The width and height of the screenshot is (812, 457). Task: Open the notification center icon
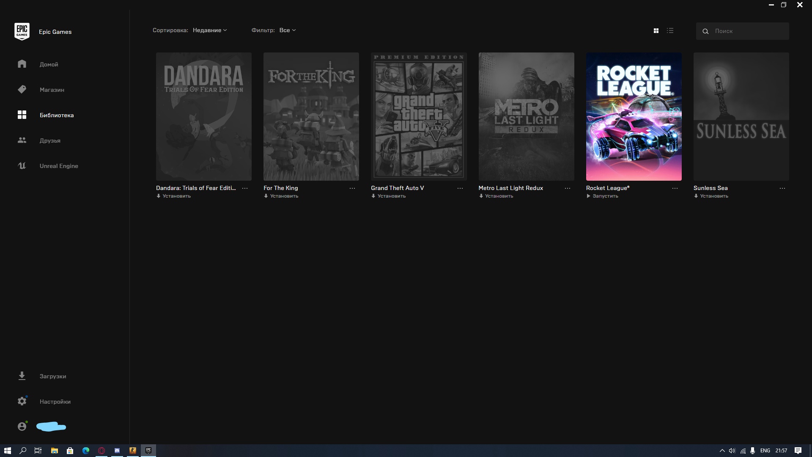[x=798, y=451]
